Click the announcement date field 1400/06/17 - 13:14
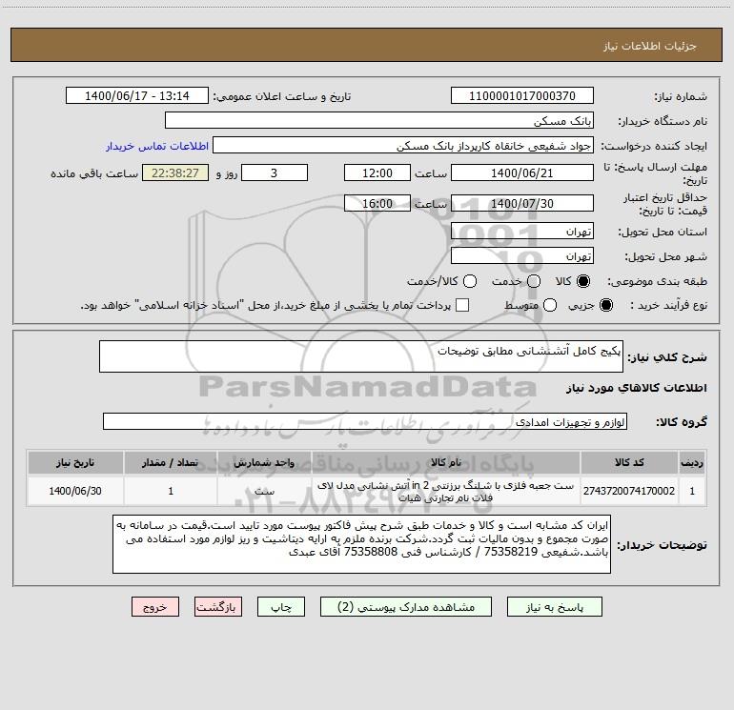This screenshot has width=734, height=710. pyautogui.click(x=137, y=95)
